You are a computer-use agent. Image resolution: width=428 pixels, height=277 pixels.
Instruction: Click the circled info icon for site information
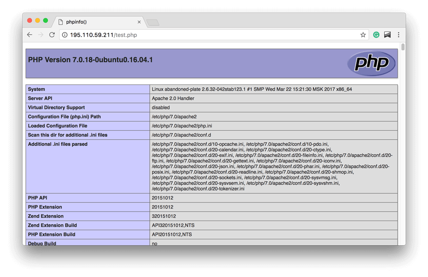64,35
